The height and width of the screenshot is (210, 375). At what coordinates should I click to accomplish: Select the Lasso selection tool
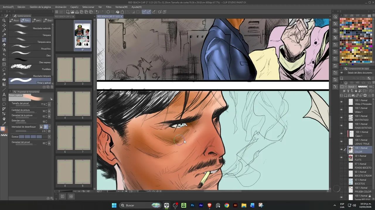(x=4, y=69)
